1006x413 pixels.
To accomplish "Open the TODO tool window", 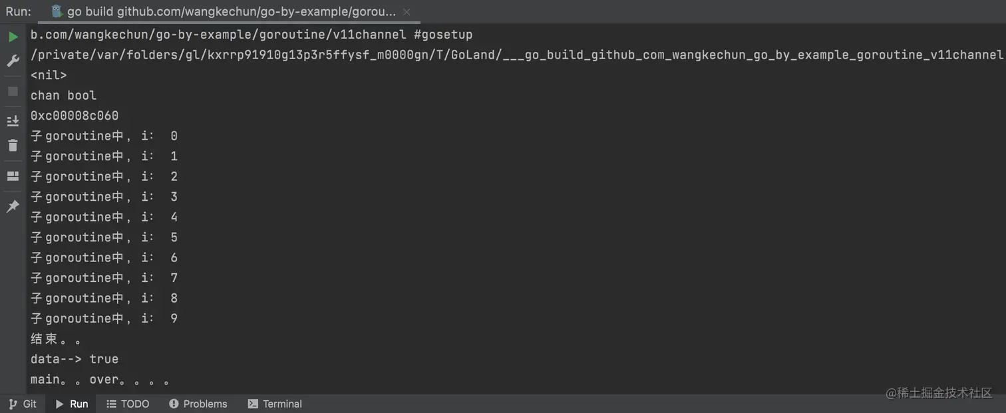I will pos(128,404).
